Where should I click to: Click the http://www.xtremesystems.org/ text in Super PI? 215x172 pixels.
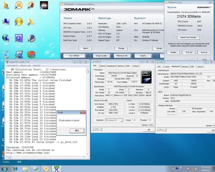click(28, 153)
